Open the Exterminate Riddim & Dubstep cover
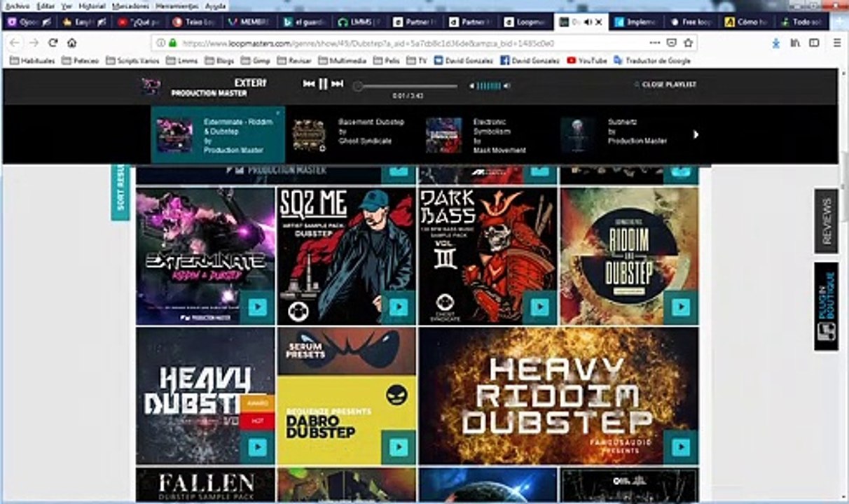Image resolution: width=849 pixels, height=504 pixels. pos(205,255)
